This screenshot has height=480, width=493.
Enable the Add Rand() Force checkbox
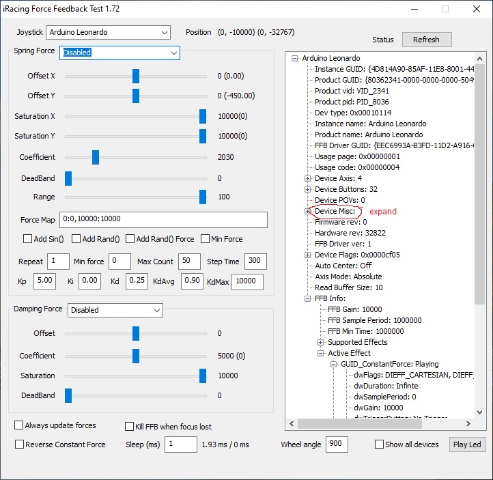tap(130, 239)
